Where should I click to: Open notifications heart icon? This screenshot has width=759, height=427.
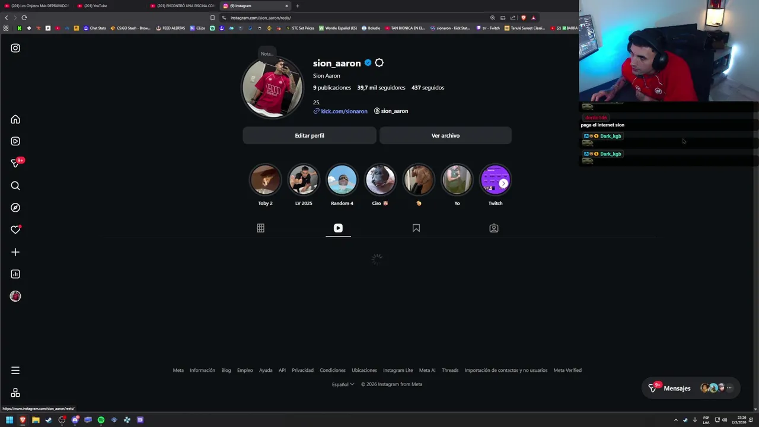coord(15,230)
